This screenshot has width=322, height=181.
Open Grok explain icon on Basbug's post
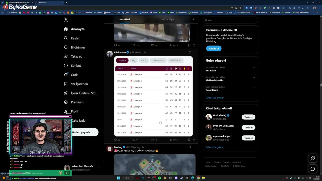coord(190,147)
